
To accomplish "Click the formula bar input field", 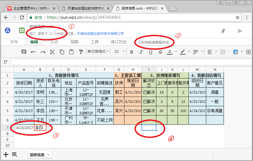I will tap(131, 62).
